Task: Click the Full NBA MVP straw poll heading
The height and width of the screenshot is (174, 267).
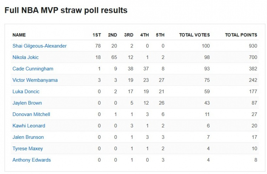Action: [x=66, y=10]
